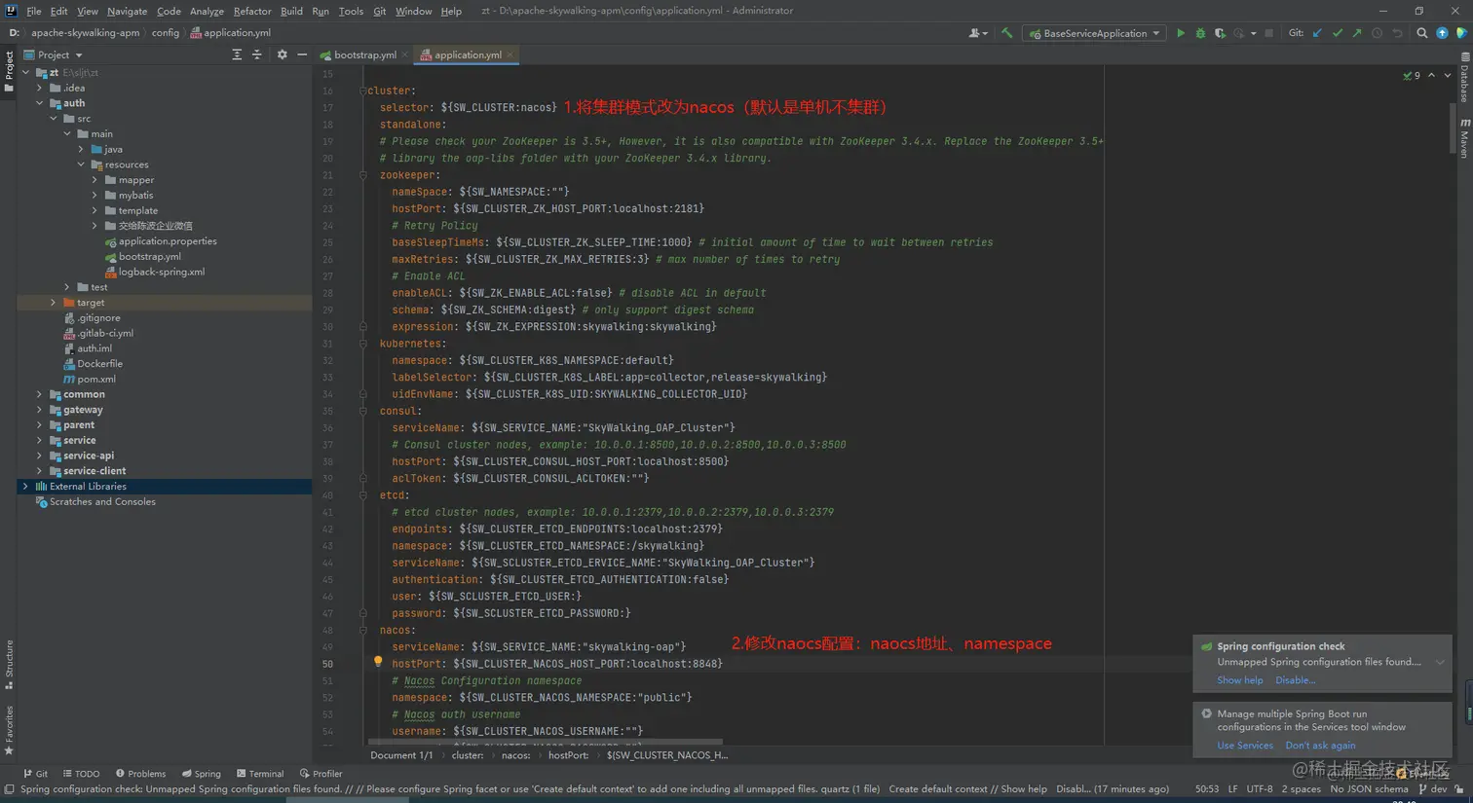Open Dockerfile in project tree

tap(99, 364)
